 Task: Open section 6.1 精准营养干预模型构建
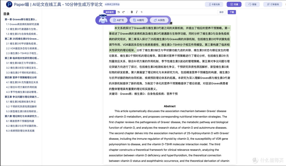[20, 121]
